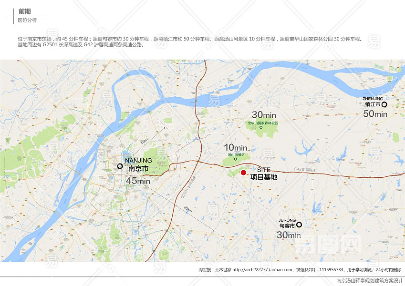This screenshot has height=286, width=405.
Task: Click the ZHENJING label
Action: (373, 99)
